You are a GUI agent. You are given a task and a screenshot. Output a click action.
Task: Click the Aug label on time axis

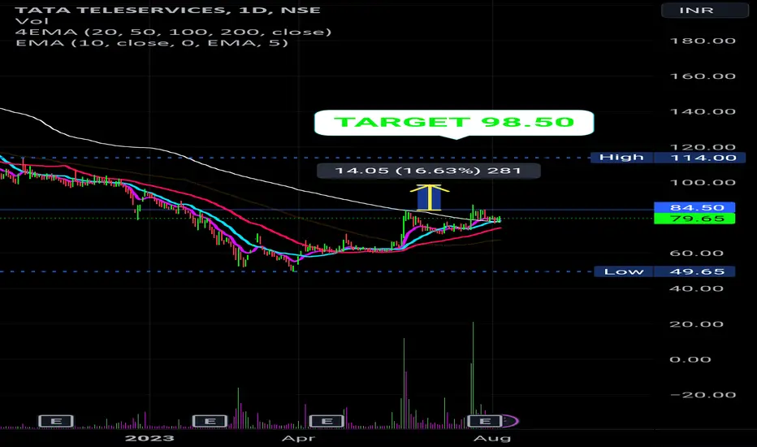492,438
